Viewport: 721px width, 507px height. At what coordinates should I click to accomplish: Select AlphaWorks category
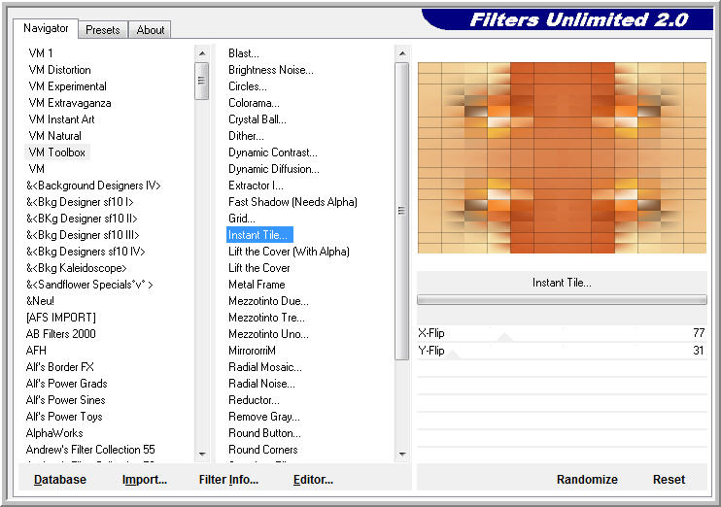point(54,433)
